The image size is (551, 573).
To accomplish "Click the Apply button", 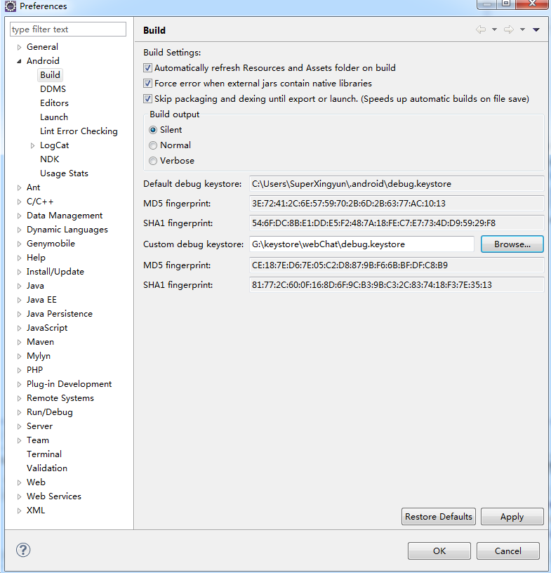I will 512,517.
